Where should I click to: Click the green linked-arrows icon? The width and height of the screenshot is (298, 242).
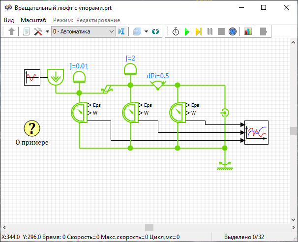pyautogui.click(x=155, y=31)
